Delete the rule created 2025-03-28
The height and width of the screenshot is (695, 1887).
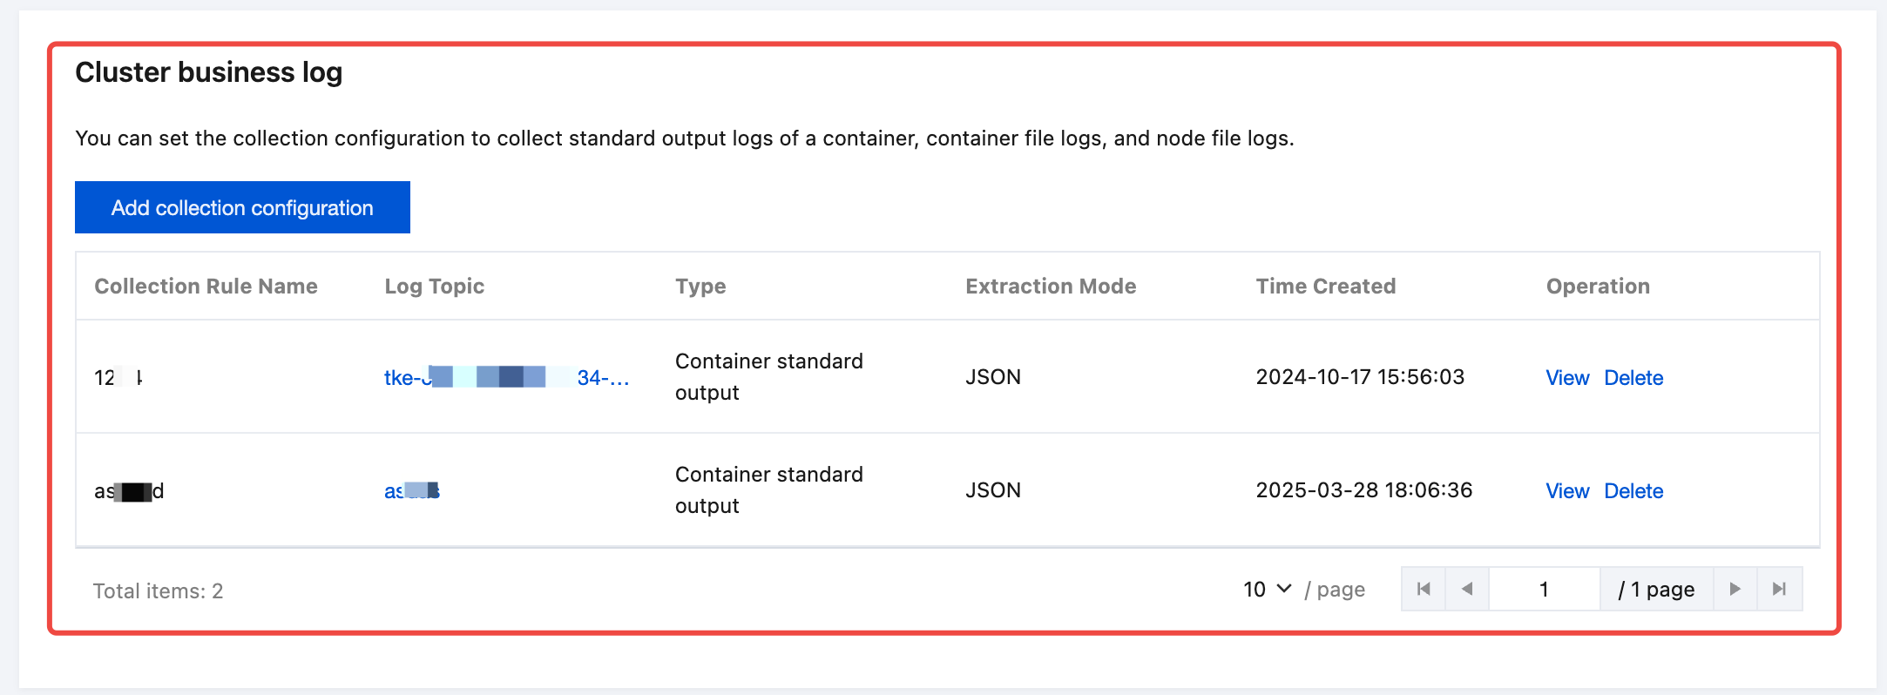(1633, 491)
